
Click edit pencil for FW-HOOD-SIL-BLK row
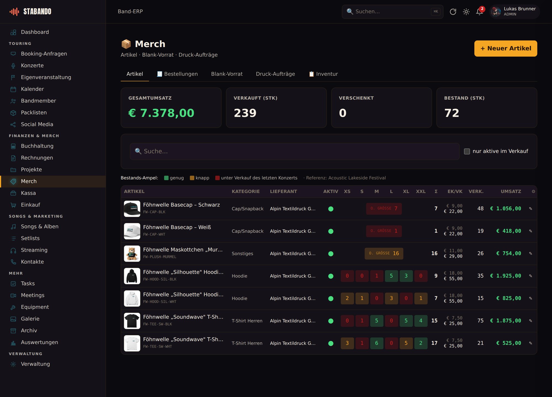530,276
